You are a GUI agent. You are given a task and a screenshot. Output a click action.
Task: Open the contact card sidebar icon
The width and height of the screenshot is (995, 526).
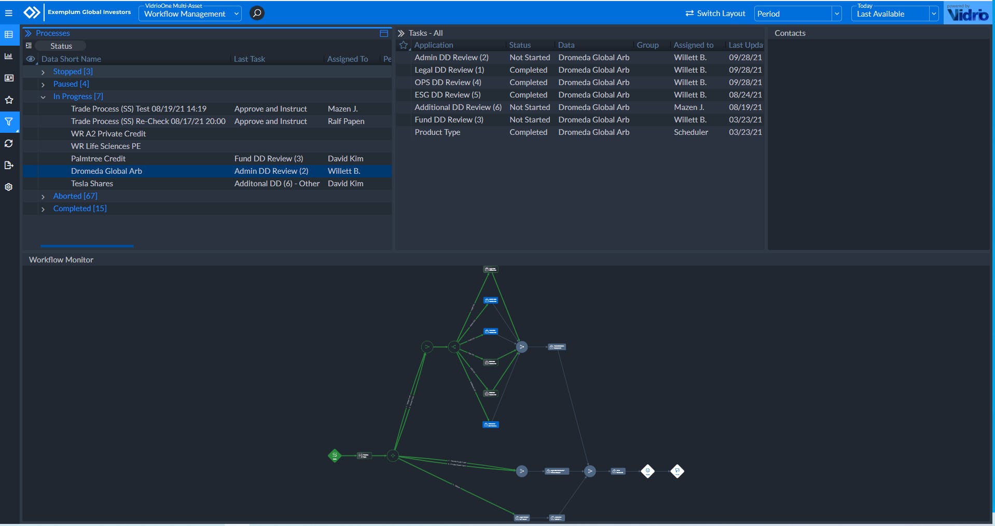(x=9, y=78)
